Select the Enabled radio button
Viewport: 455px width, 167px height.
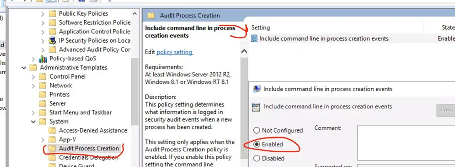coord(256,144)
